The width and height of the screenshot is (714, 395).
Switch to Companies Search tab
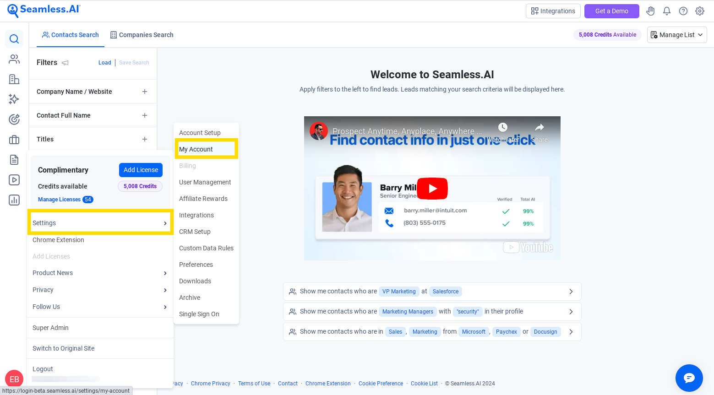pos(142,35)
